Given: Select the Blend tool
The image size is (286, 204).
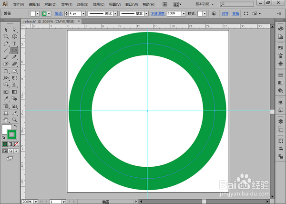Looking at the screenshot, I should tap(14, 98).
